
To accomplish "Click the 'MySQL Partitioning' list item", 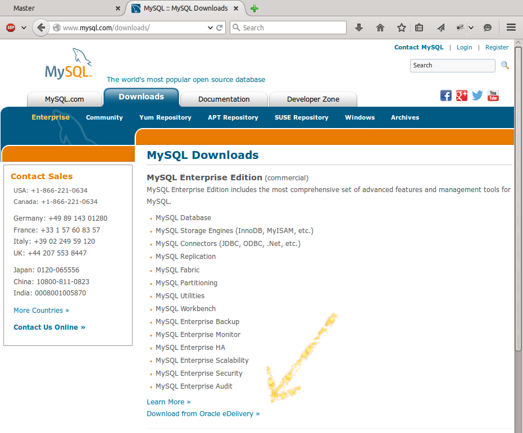I will pyautogui.click(x=187, y=282).
